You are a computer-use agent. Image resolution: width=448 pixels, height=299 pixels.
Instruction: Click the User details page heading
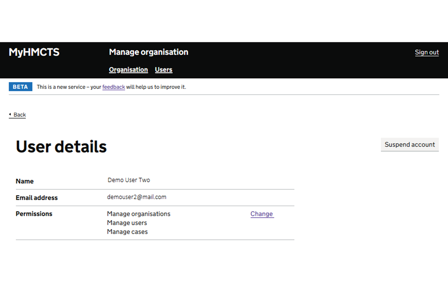pyautogui.click(x=61, y=146)
